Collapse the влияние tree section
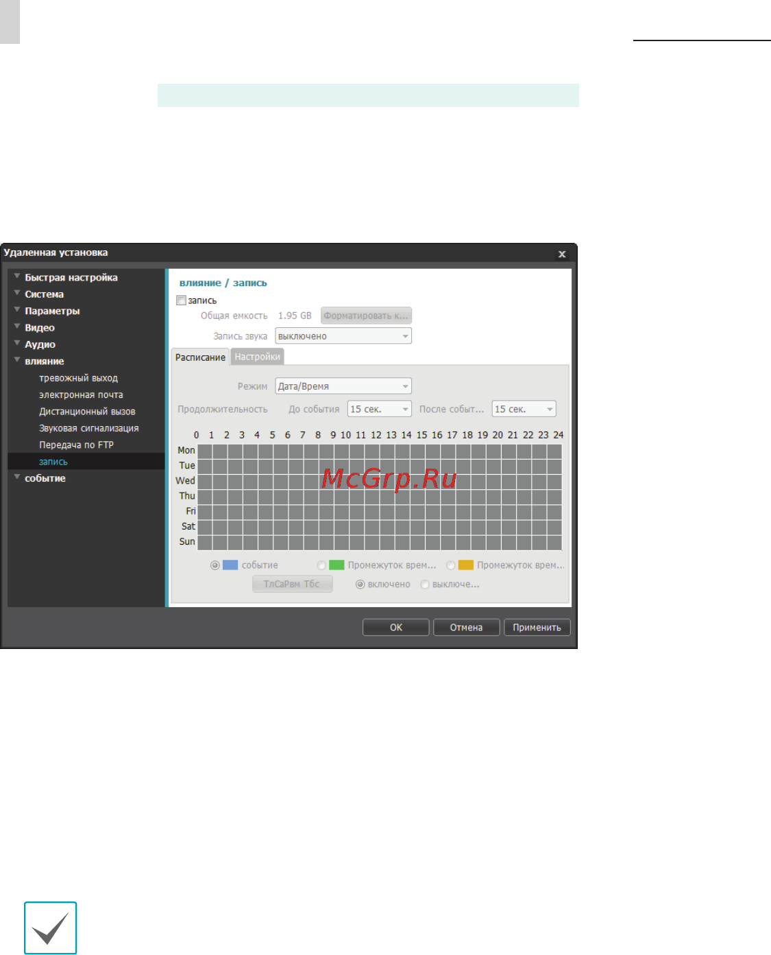The width and height of the screenshot is (771, 955). pos(17,360)
